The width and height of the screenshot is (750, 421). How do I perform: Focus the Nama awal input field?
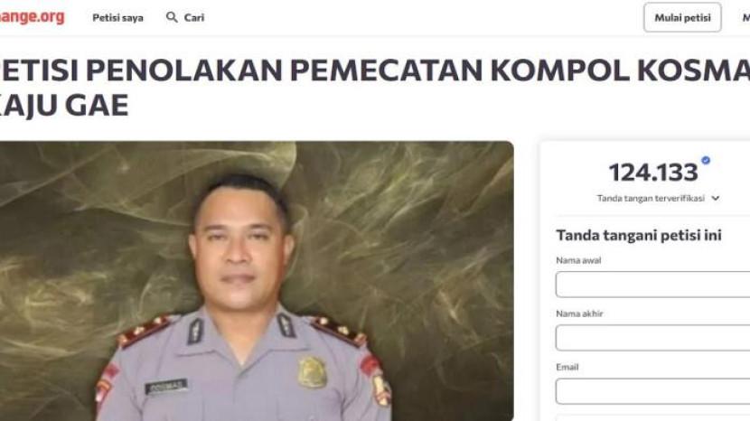[x=653, y=285]
